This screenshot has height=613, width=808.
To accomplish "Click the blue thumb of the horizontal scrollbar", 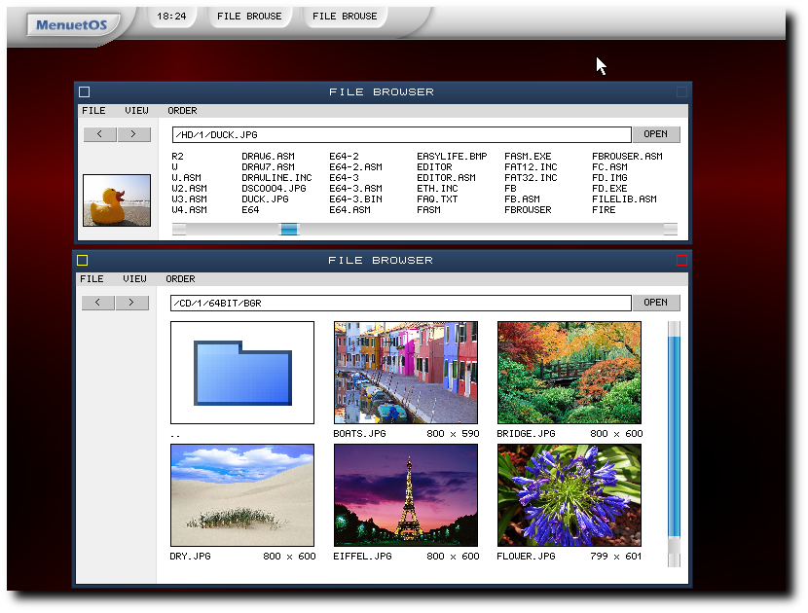I will (289, 230).
